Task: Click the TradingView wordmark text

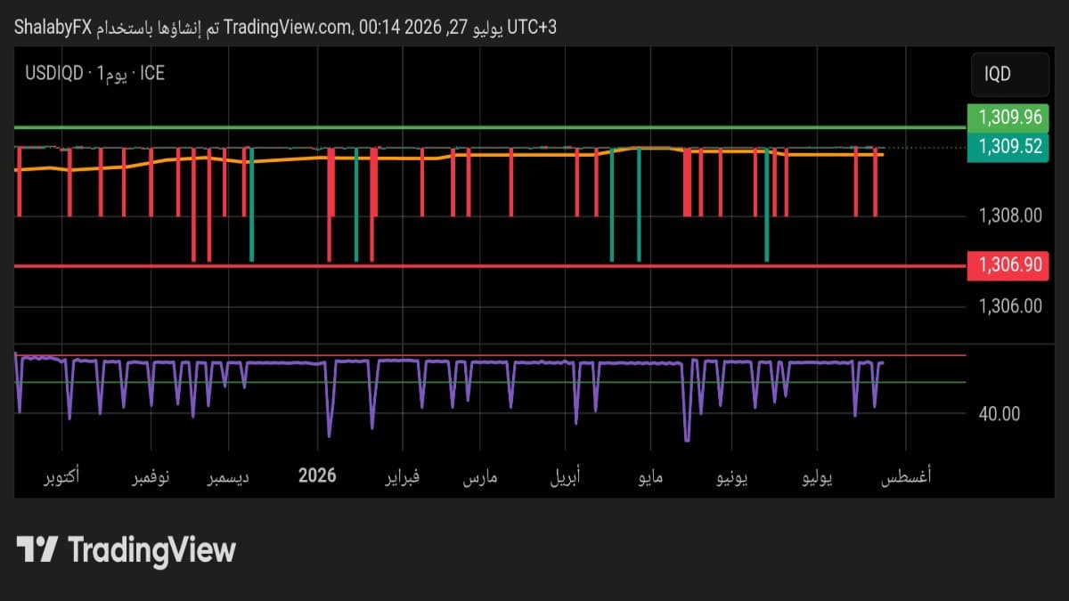Action: (152, 549)
